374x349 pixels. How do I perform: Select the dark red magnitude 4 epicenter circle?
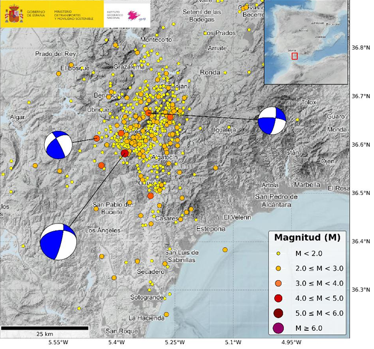pyautogui.click(x=125, y=153)
